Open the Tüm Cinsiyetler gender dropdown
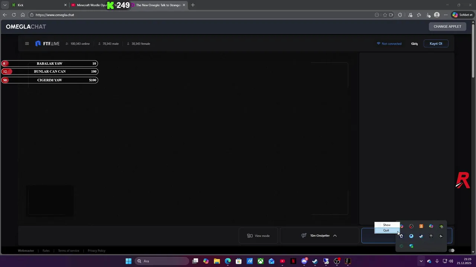 click(x=319, y=236)
